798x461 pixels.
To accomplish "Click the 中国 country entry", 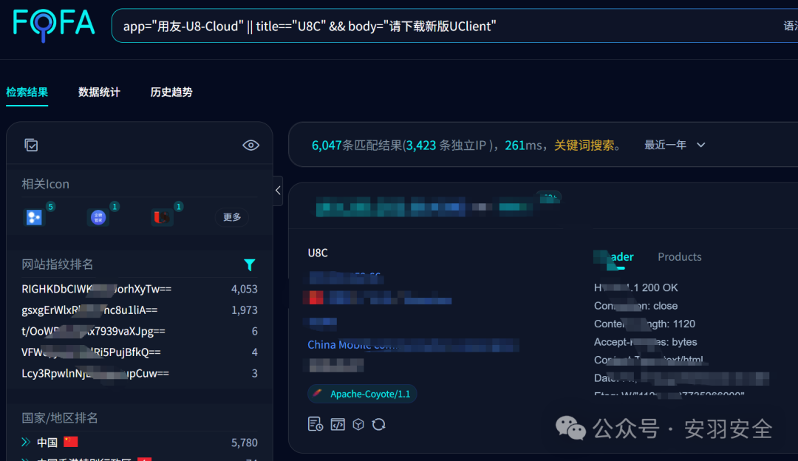I will click(x=47, y=443).
